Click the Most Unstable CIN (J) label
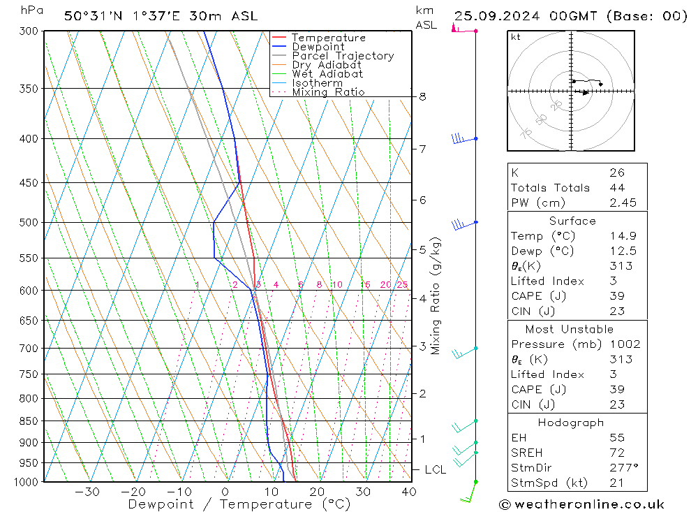This screenshot has height=512, width=698. [x=533, y=404]
